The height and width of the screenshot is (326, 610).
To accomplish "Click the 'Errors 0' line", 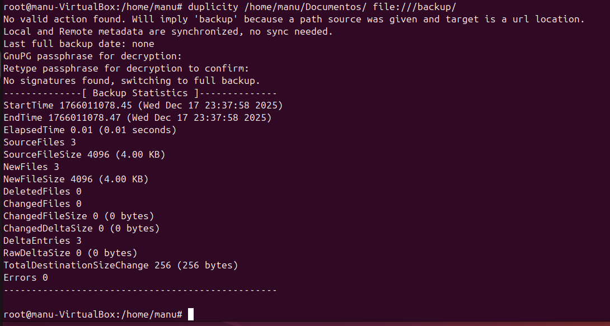I will (x=26, y=277).
